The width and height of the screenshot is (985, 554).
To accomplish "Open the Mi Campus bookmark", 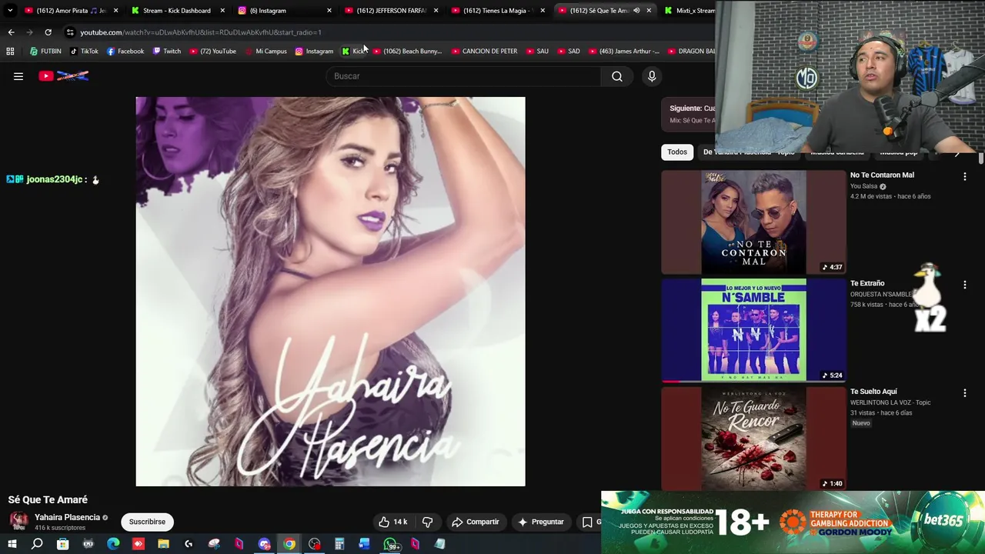I will 265,52.
